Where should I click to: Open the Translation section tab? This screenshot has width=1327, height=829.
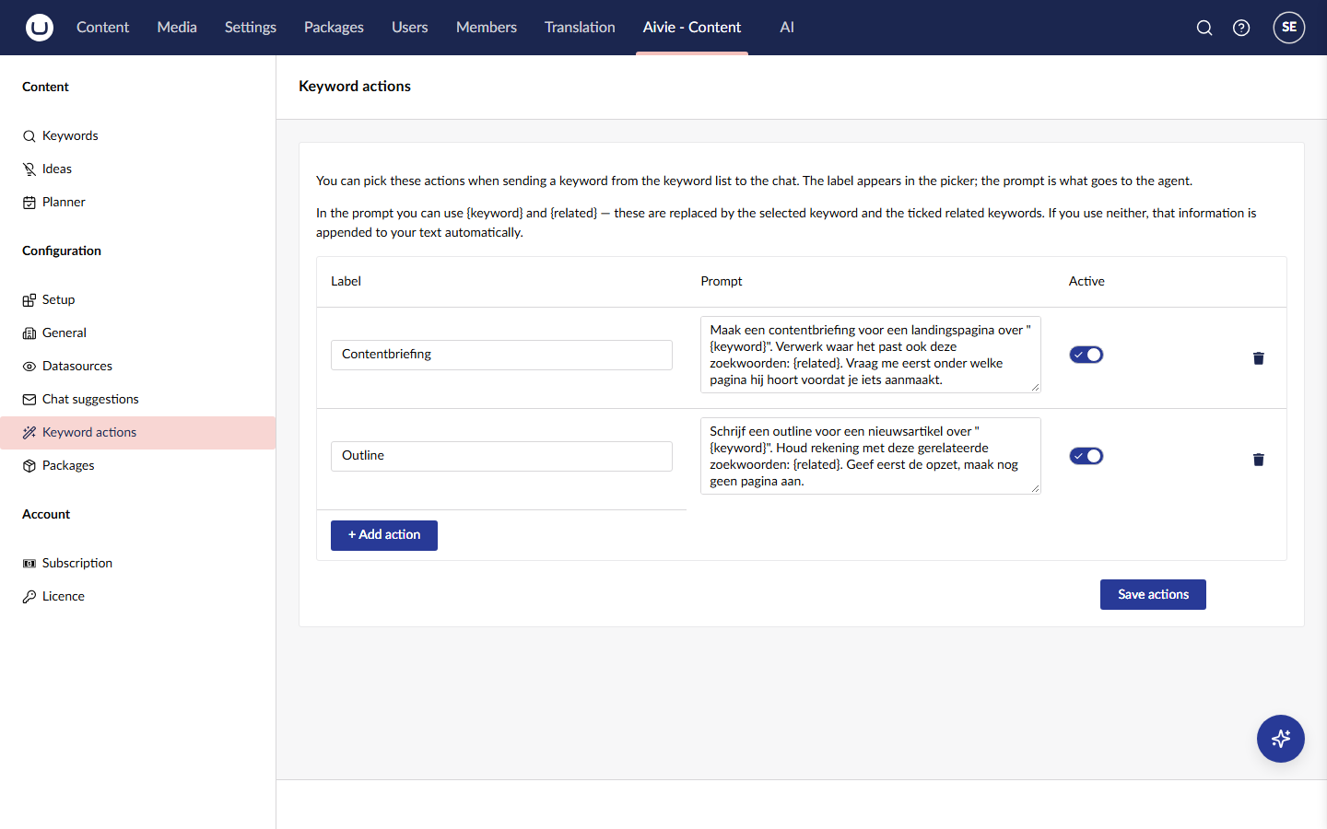point(580,28)
